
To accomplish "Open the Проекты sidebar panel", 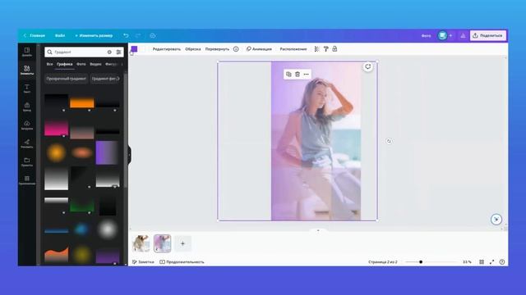I will (x=27, y=162).
